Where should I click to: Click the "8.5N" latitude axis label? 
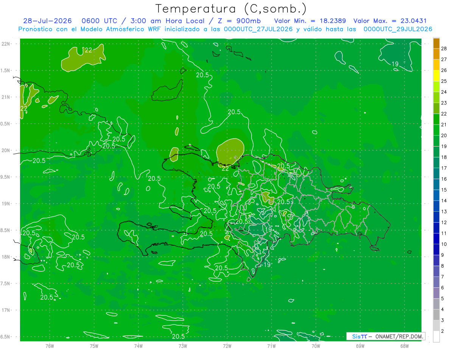pos(6,230)
